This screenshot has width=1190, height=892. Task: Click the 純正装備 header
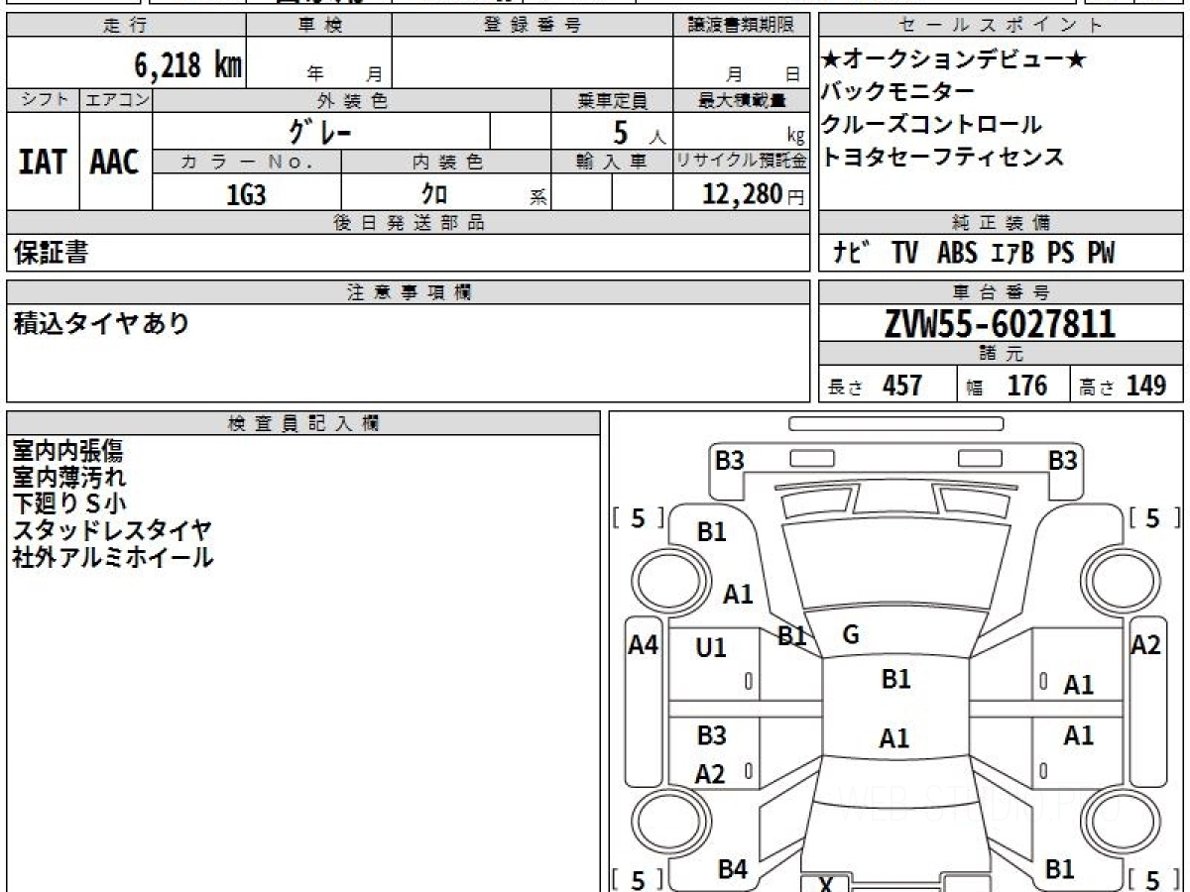pos(1001,223)
